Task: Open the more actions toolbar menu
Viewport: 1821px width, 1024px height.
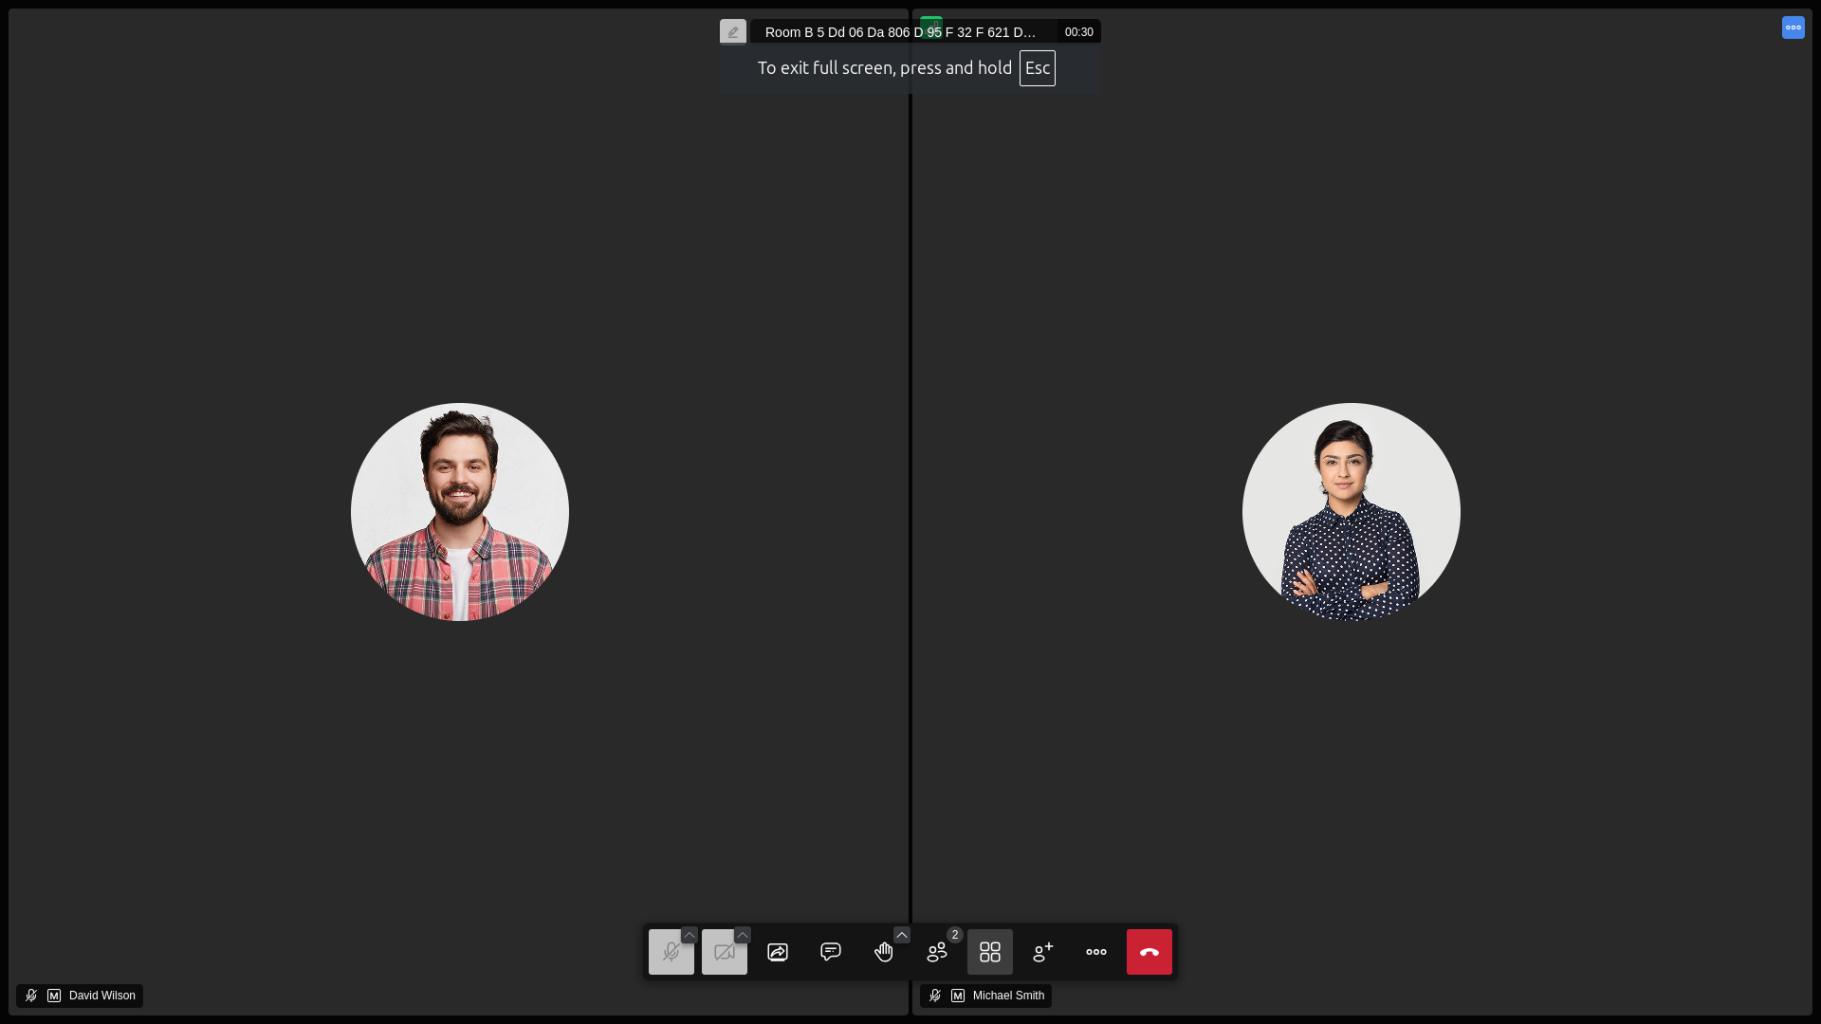Action: pos(1095,952)
